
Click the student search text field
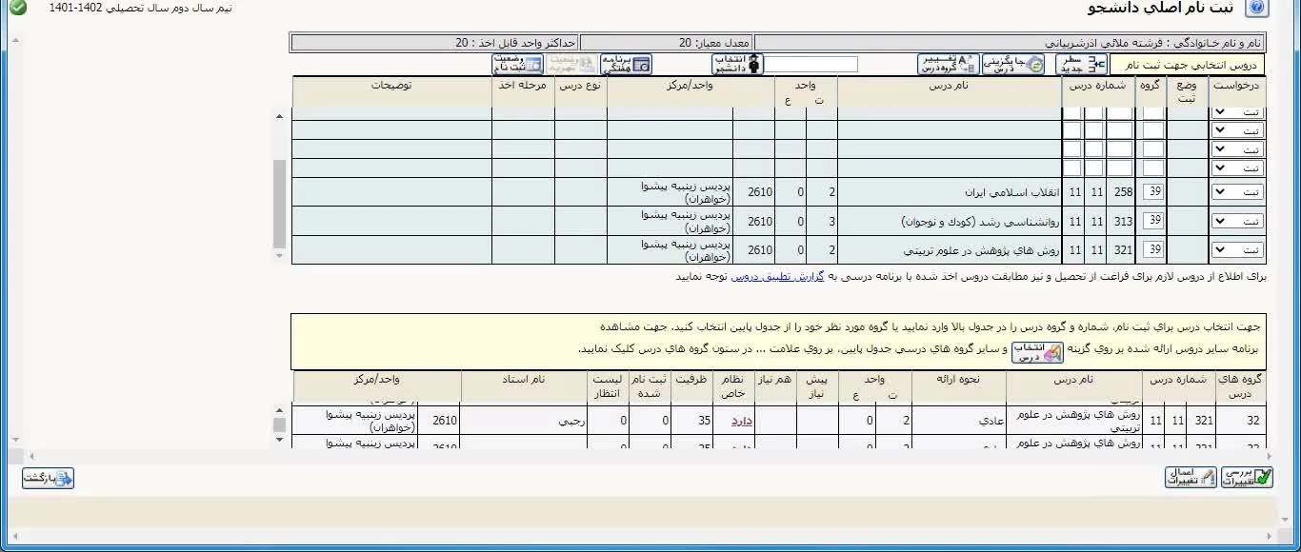(811, 65)
